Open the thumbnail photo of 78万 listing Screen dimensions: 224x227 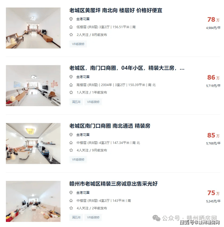click(x=33, y=28)
